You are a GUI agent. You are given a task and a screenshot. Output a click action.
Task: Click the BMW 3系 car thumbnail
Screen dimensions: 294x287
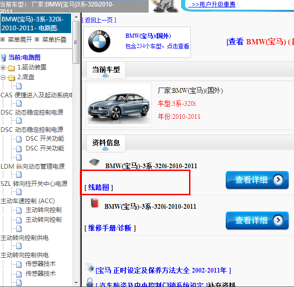coord(119,105)
